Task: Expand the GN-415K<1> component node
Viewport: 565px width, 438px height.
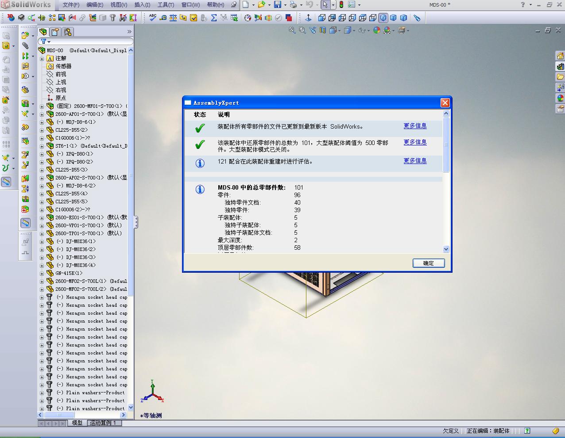Action: pyautogui.click(x=42, y=273)
